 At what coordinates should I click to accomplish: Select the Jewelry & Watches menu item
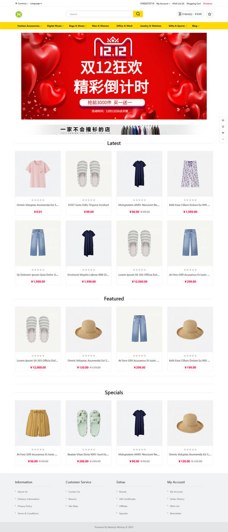click(150, 26)
